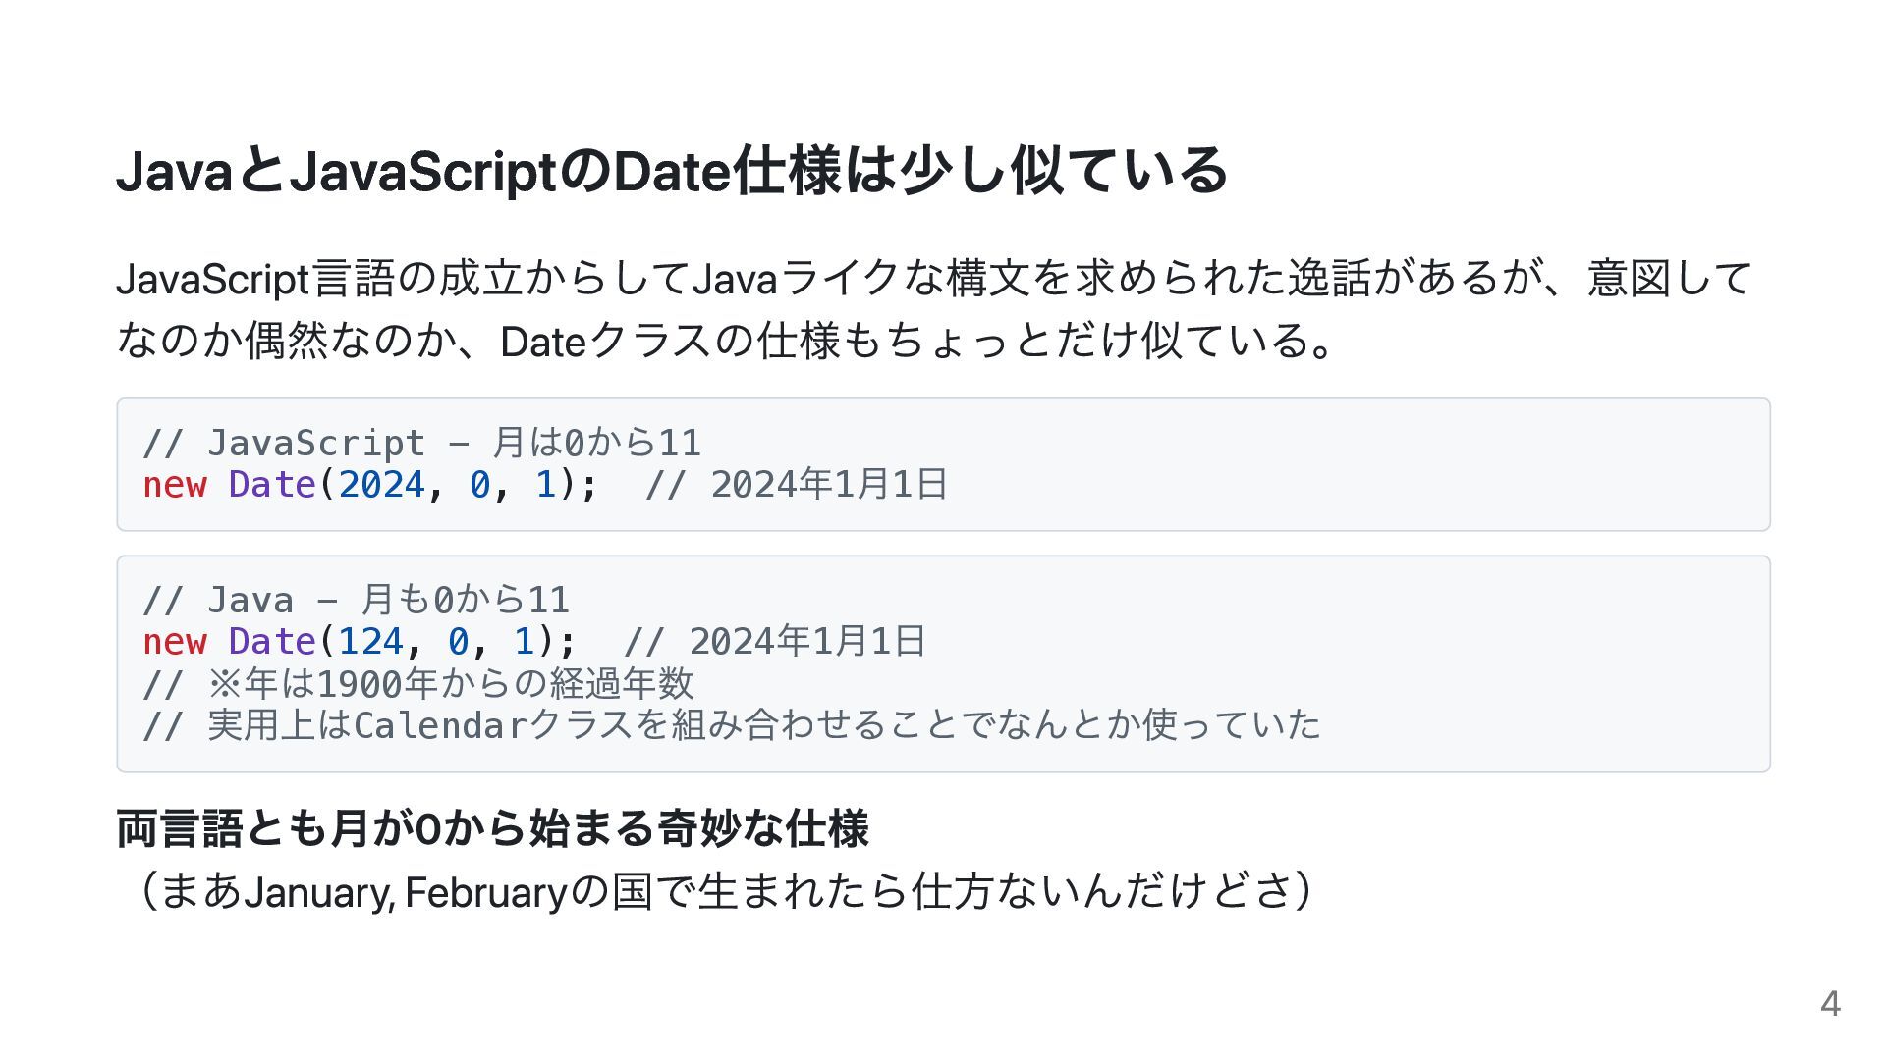
Task: Click the slide number 4
Action: click(x=1830, y=1004)
